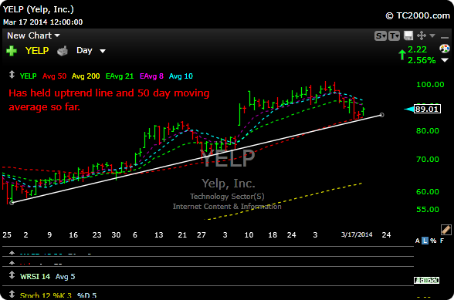Click the cyan price pointer arrow
This screenshot has height=300, width=454.
point(409,110)
